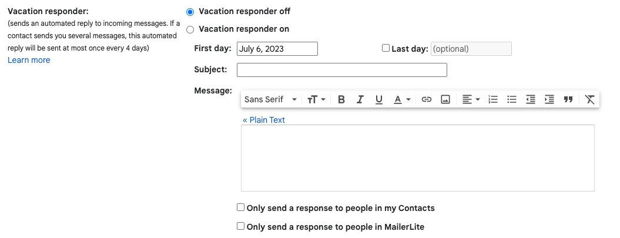Expand the text align dropdown
620x238 pixels.
click(471, 100)
